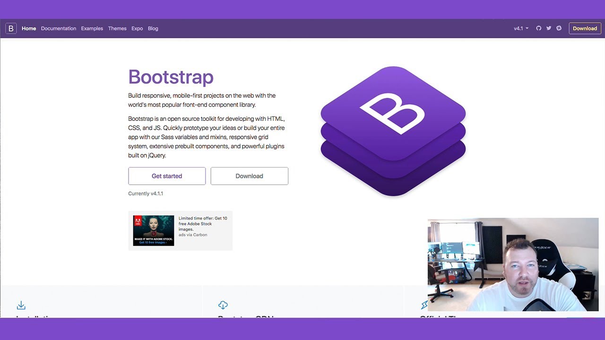This screenshot has height=340, width=605.
Task: Open the Themes nav item
Action: click(117, 28)
